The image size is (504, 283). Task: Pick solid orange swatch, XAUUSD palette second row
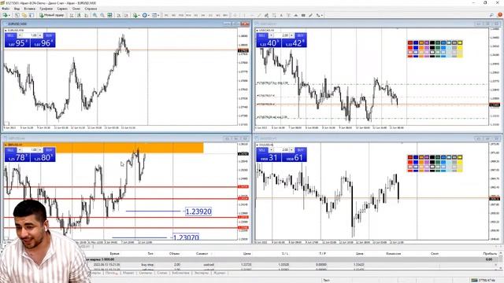coord(421,162)
